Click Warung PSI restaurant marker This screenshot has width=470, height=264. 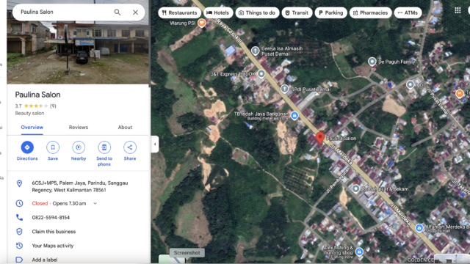[202, 23]
